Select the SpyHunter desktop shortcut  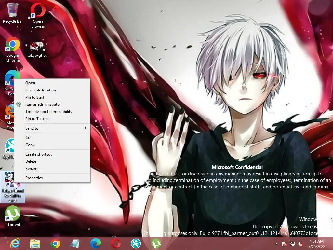8,148
